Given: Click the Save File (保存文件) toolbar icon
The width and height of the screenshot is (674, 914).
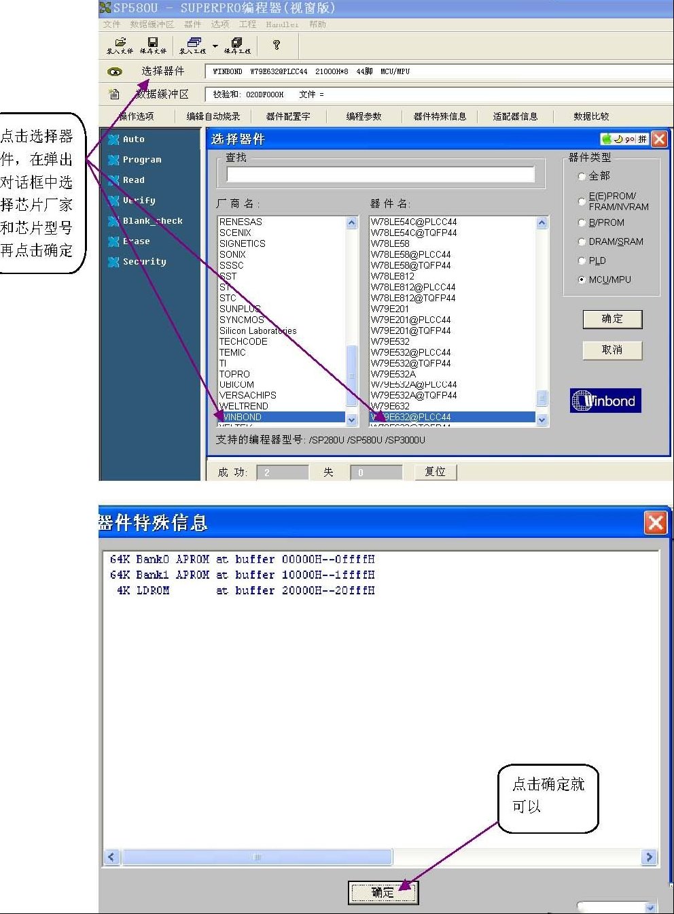Looking at the screenshot, I should pos(153,46).
